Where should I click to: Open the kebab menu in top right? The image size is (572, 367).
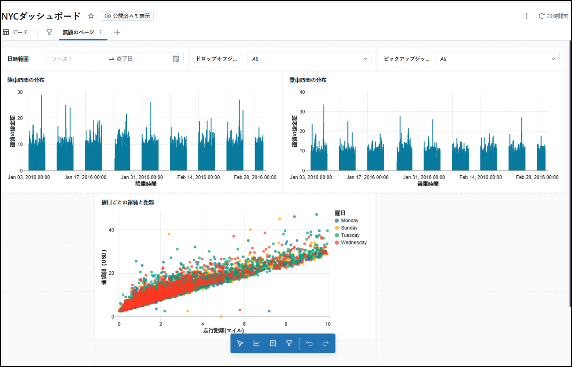click(526, 16)
